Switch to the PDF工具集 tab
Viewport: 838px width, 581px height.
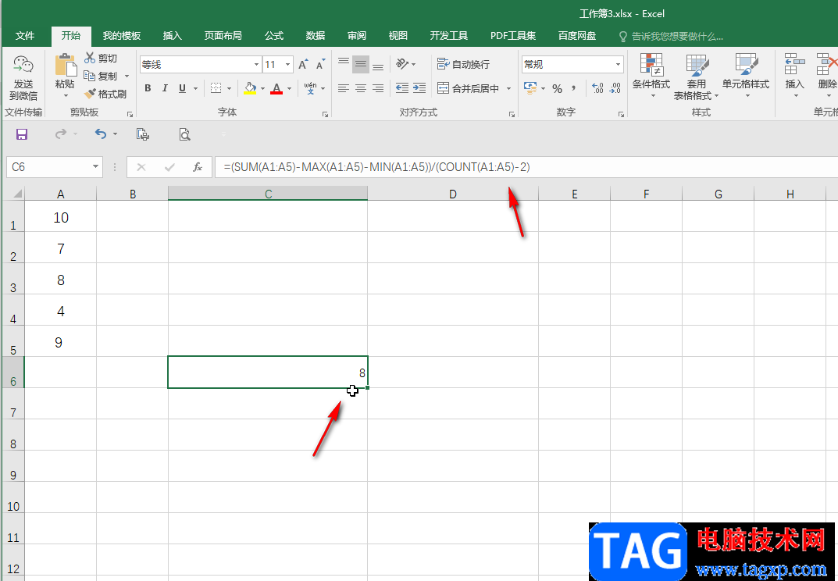click(x=513, y=36)
